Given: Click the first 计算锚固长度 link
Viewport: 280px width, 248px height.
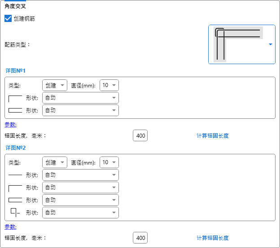Looking at the screenshot, I should (215, 135).
